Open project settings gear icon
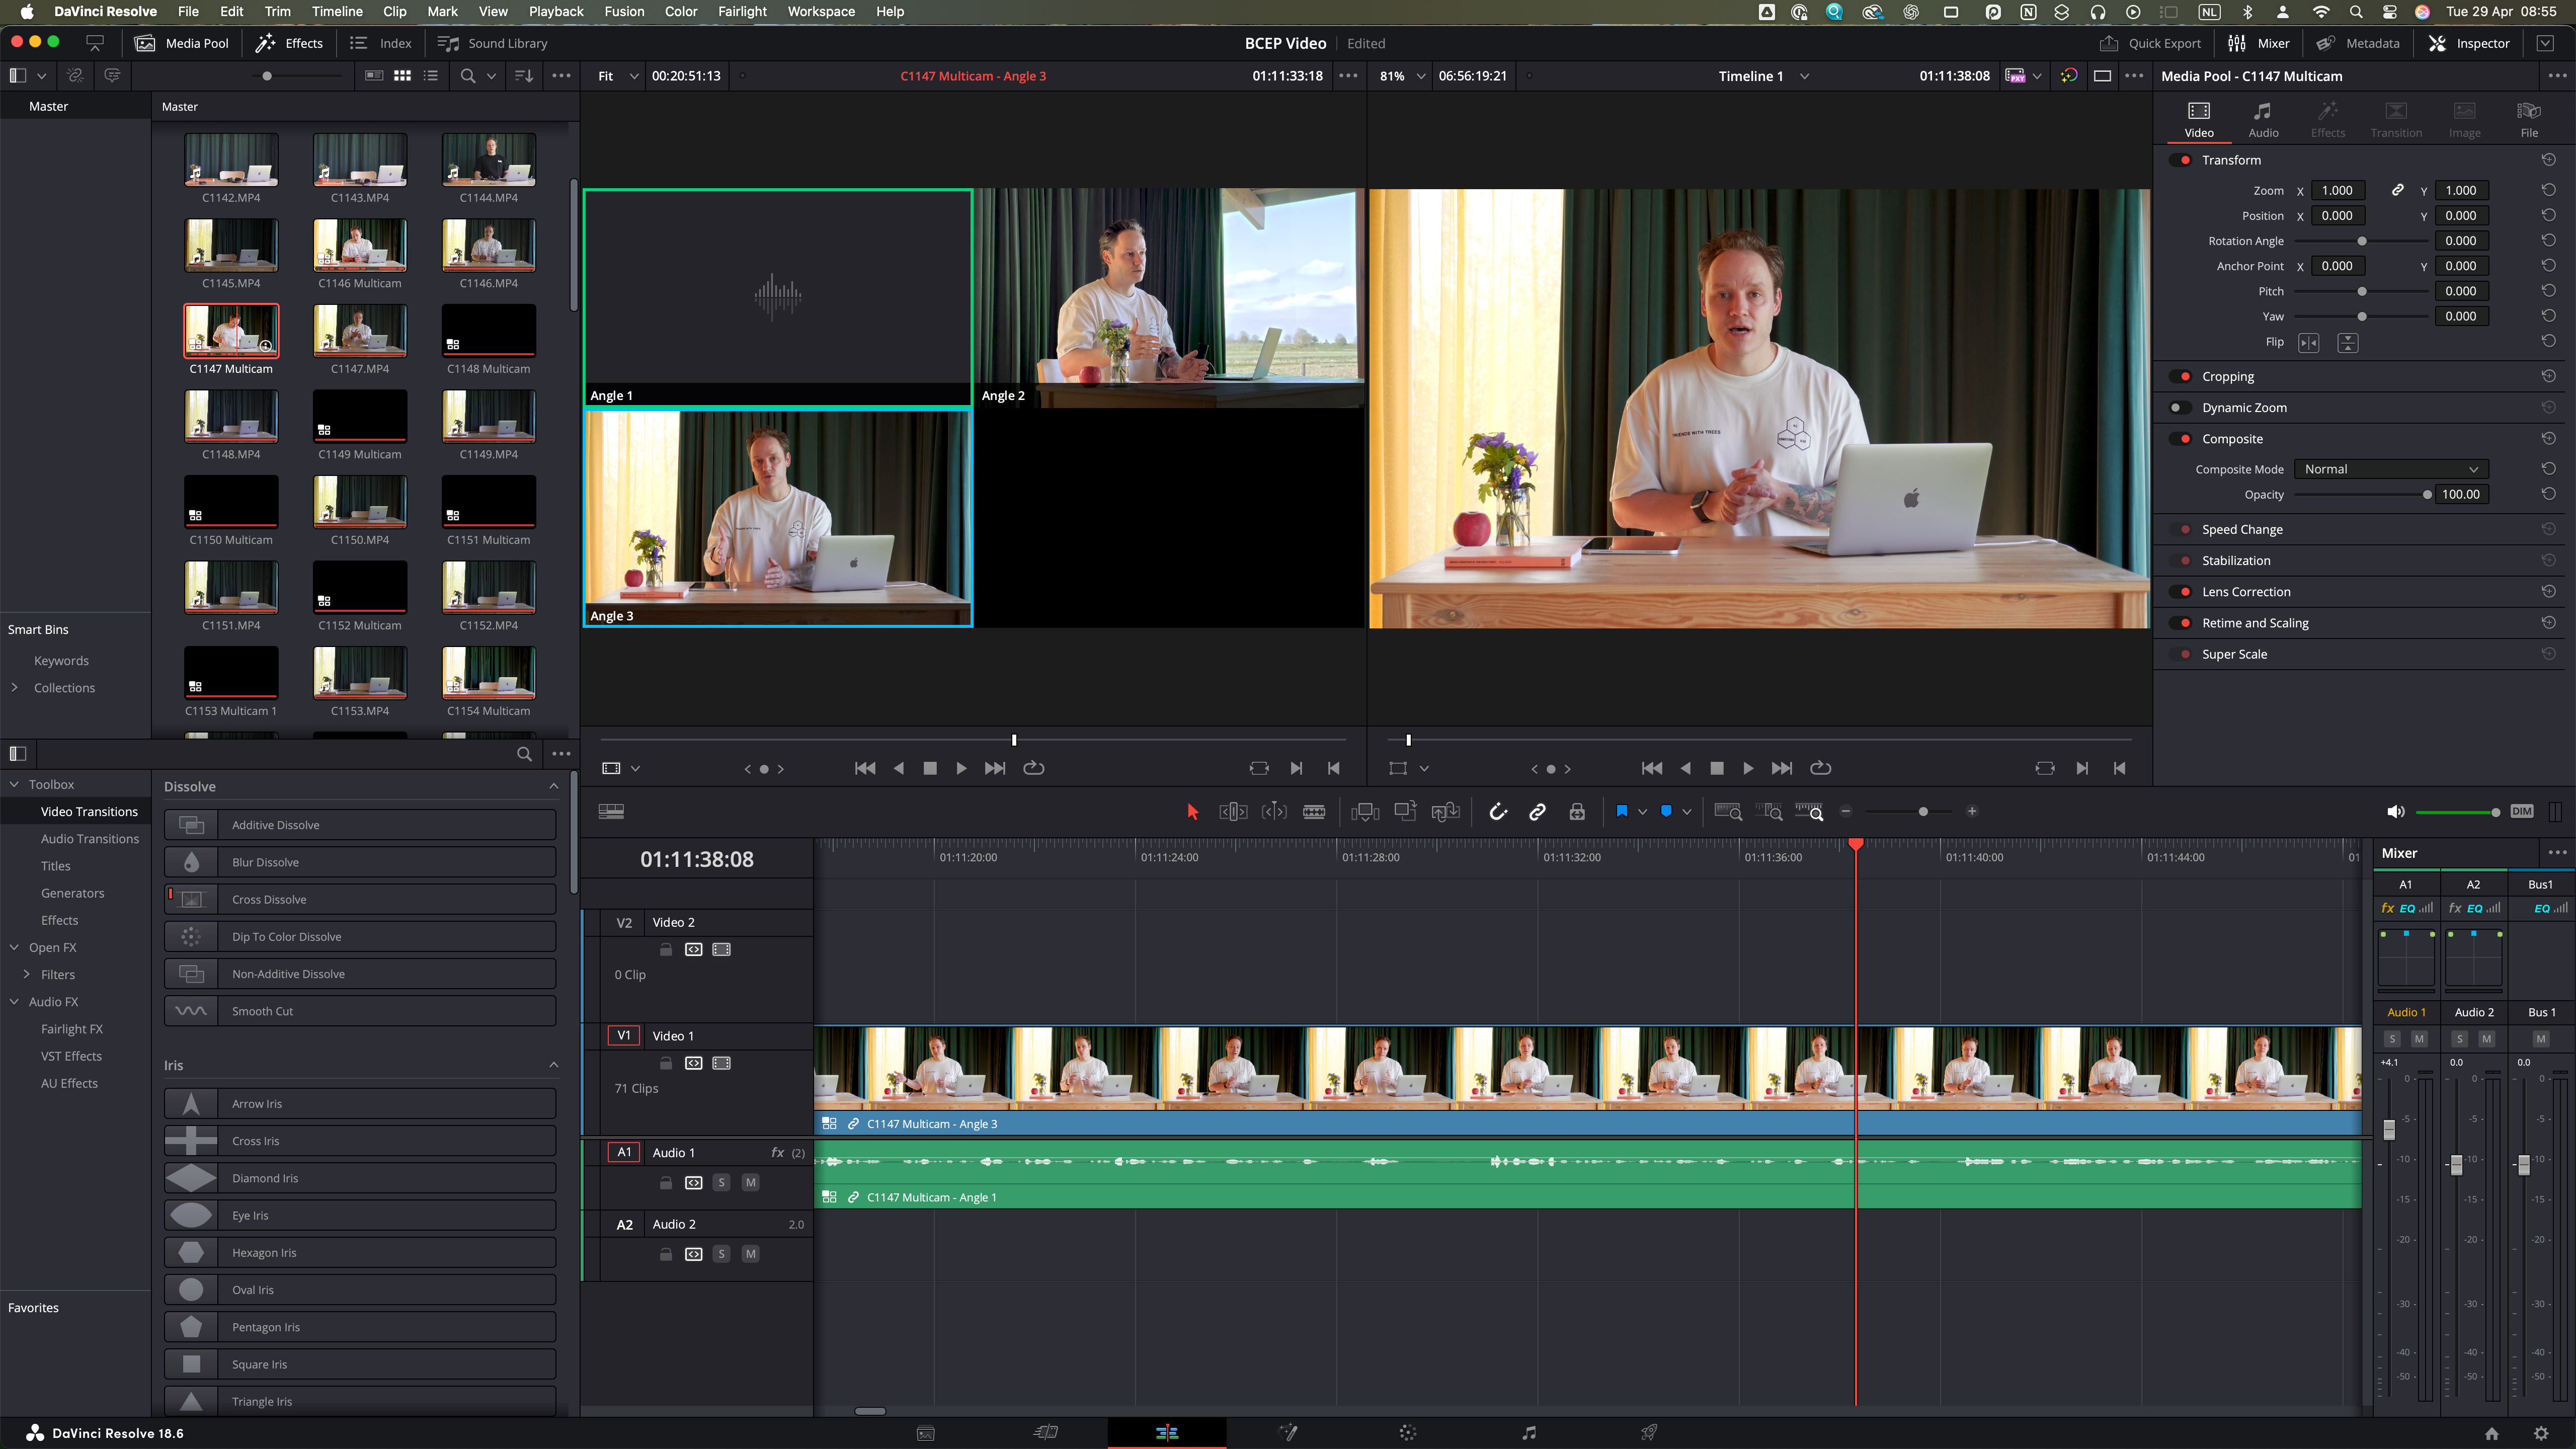 2541,1433
